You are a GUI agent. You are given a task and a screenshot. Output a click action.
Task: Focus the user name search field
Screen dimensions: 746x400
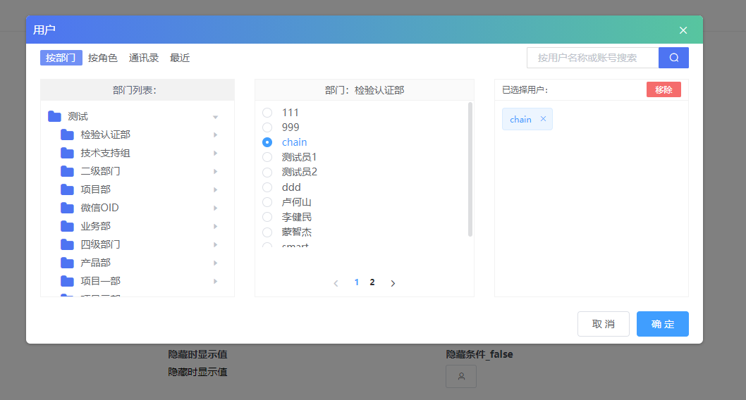[x=592, y=58]
